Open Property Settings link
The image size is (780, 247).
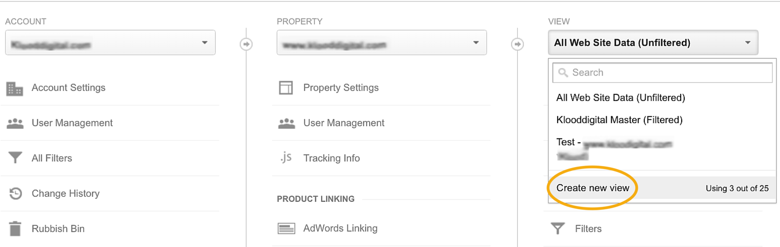pos(341,88)
